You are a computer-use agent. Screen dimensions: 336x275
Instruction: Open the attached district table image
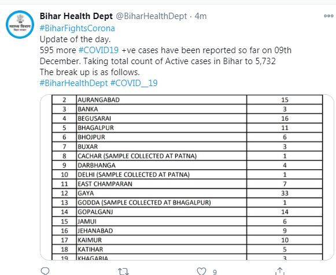[187, 177]
